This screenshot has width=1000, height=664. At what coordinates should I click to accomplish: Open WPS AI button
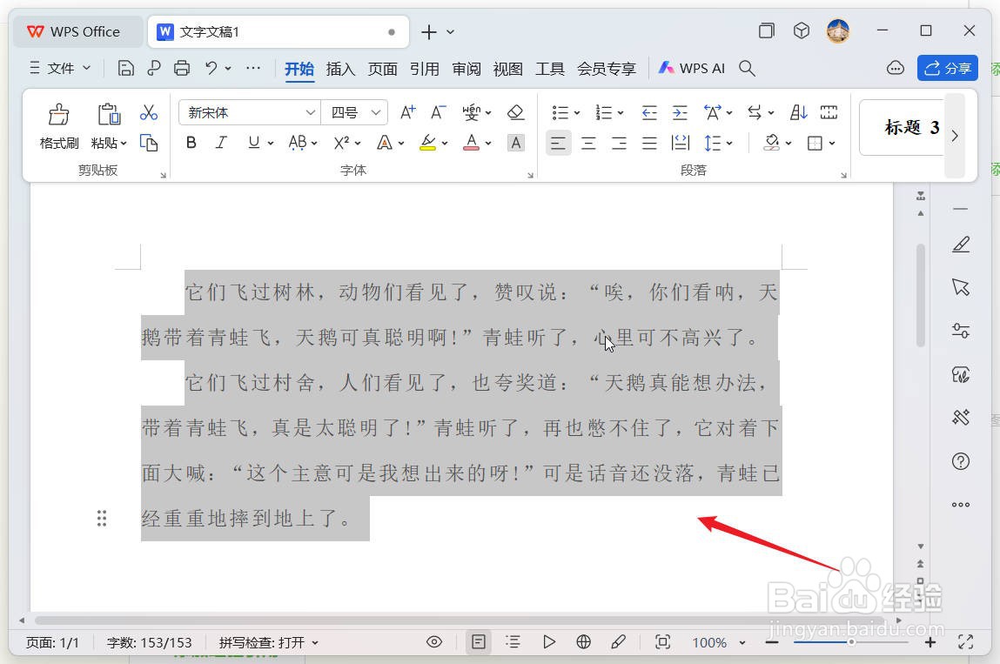point(691,68)
